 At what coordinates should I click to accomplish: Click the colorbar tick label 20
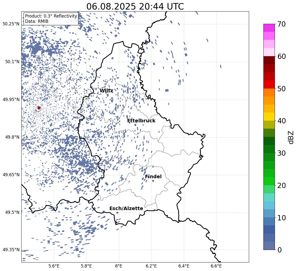tap(281, 186)
